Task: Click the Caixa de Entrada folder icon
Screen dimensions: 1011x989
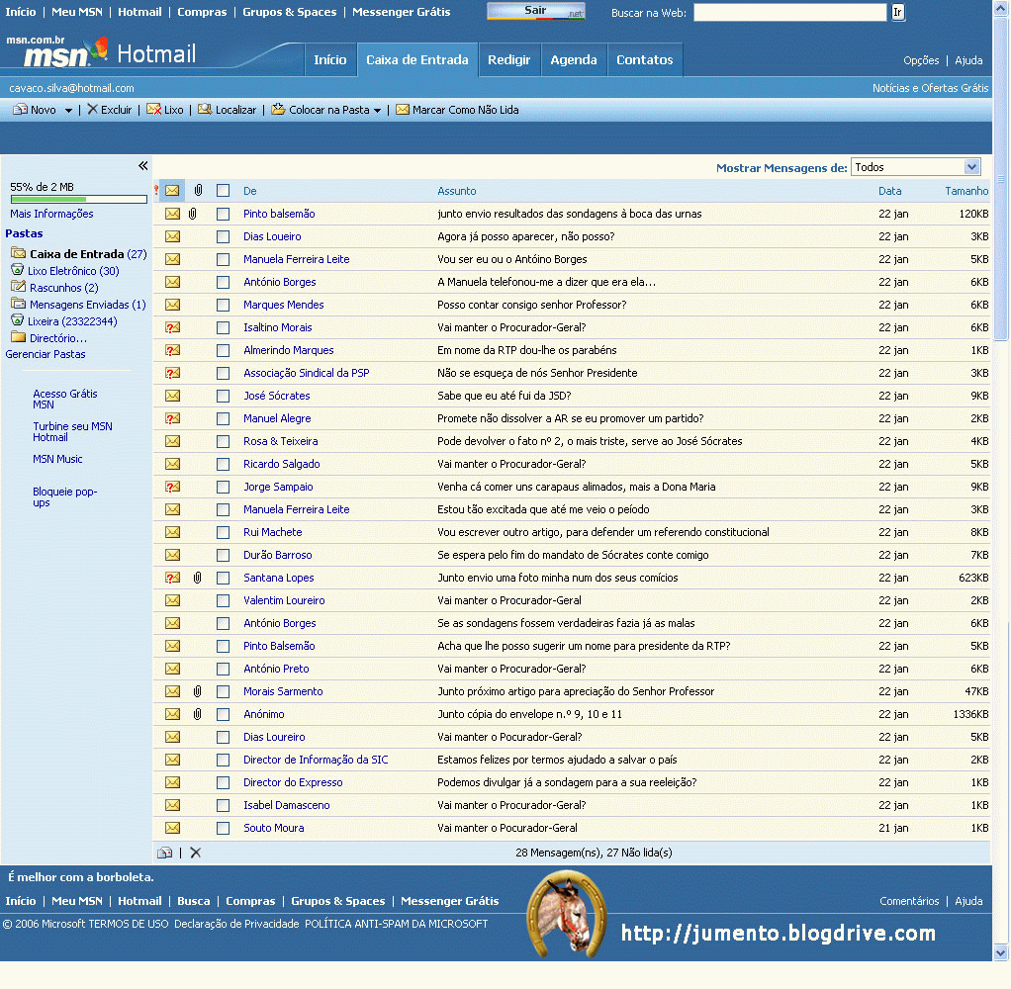Action: pyautogui.click(x=18, y=253)
